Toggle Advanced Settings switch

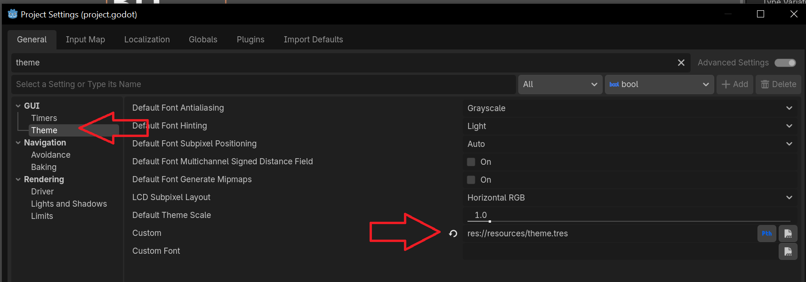(785, 63)
